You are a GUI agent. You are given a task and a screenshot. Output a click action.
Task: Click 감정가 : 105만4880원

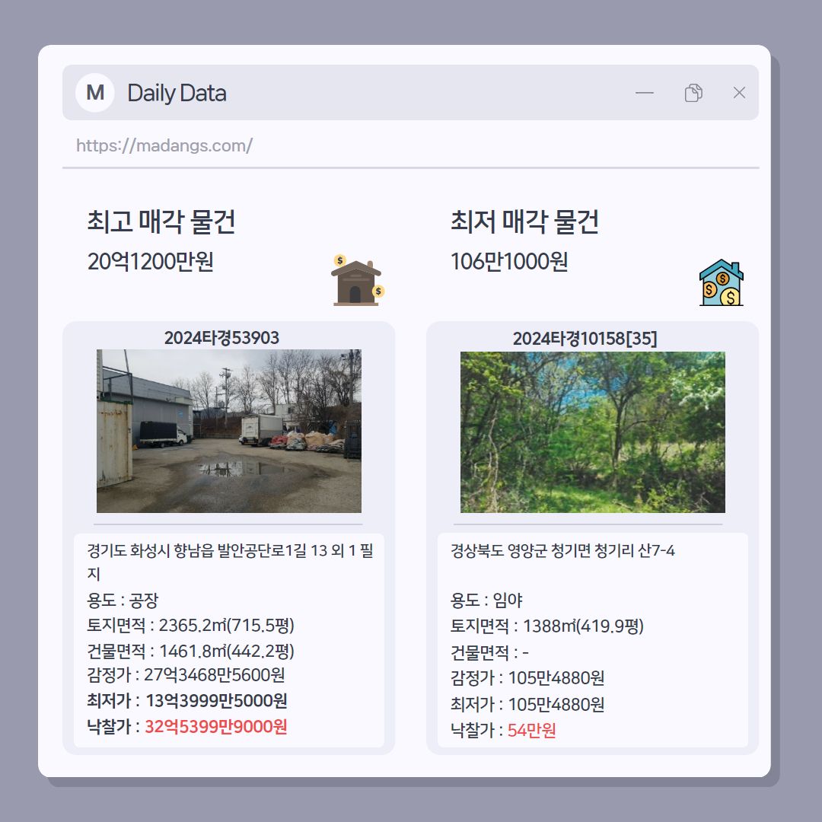click(x=527, y=678)
